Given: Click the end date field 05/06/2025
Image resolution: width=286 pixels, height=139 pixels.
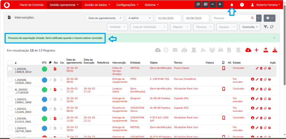Looking at the screenshot, I should [196, 18].
